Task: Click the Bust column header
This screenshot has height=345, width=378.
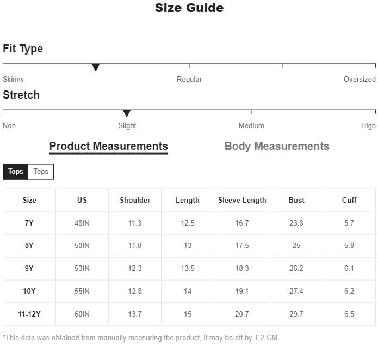Action: [296, 200]
